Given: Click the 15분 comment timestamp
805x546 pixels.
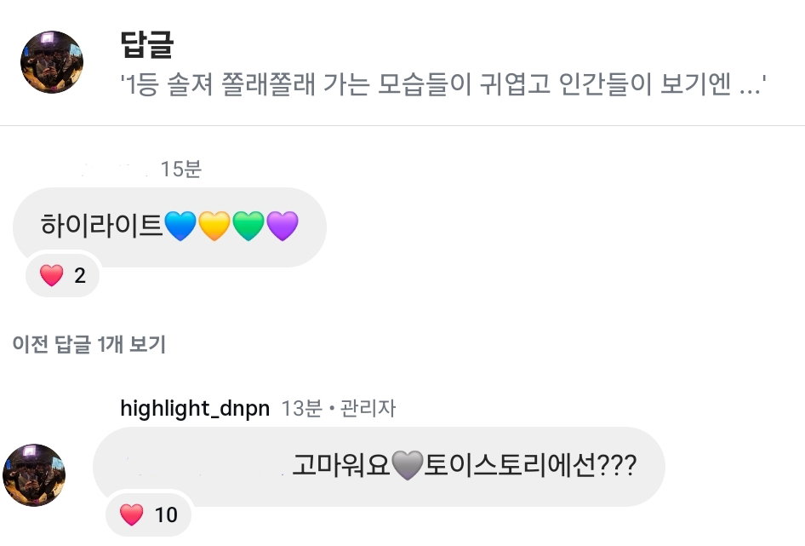Looking at the screenshot, I should click(180, 170).
